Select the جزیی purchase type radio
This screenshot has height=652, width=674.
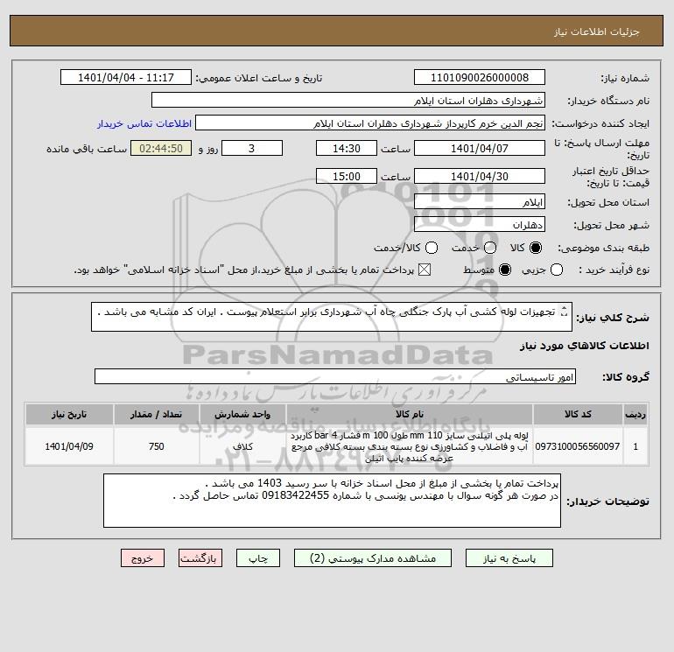(x=557, y=270)
